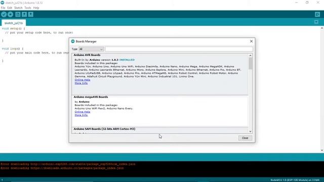The width and height of the screenshot is (324, 182).
Task: Click the Upload arrow toolbar icon
Action: coord(10,14)
